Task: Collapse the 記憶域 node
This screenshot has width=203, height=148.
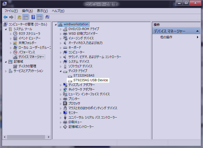Action: click(6, 62)
